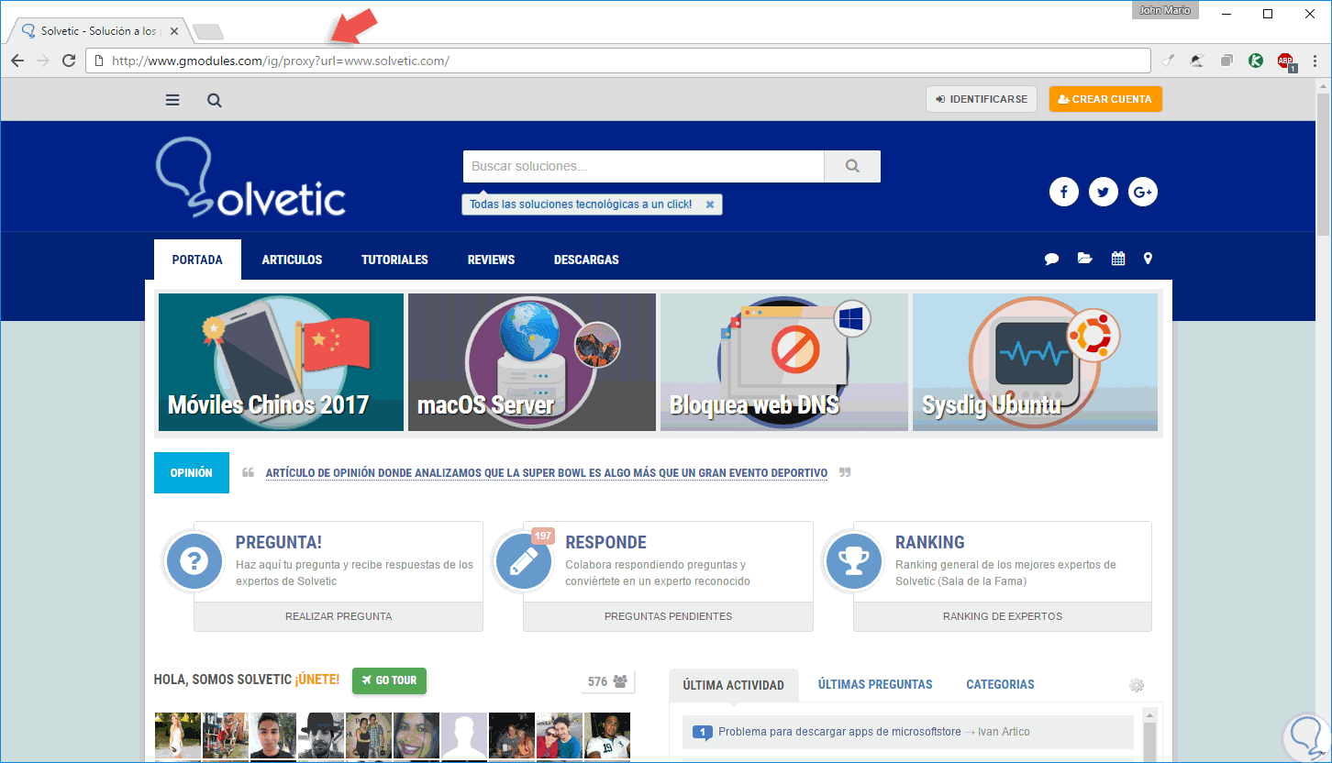Click the OPINIÓN label
Screen dimensions: 1332x763
tap(192, 473)
